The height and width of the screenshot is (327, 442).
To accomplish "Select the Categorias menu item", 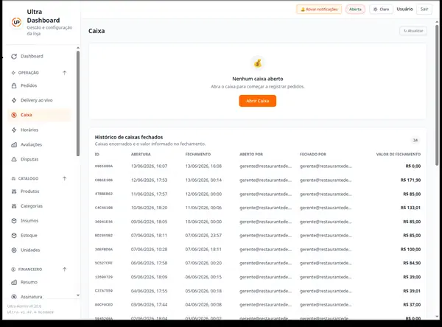I will [39, 206].
